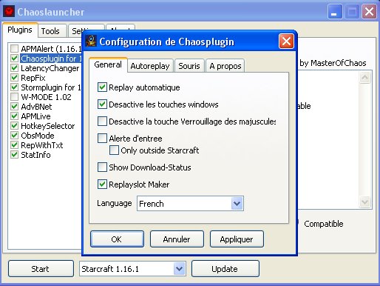Screen dimensions: 380x286
Task: Click the Chaosplugin dialog title icon
Action: pyautogui.click(x=91, y=41)
